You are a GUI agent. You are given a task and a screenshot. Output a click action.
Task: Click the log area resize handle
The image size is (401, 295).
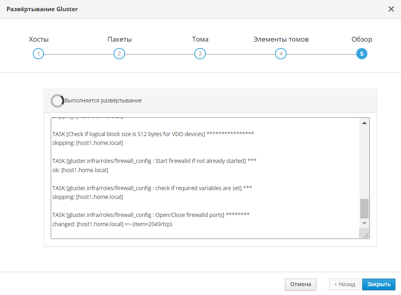[x=366, y=235]
